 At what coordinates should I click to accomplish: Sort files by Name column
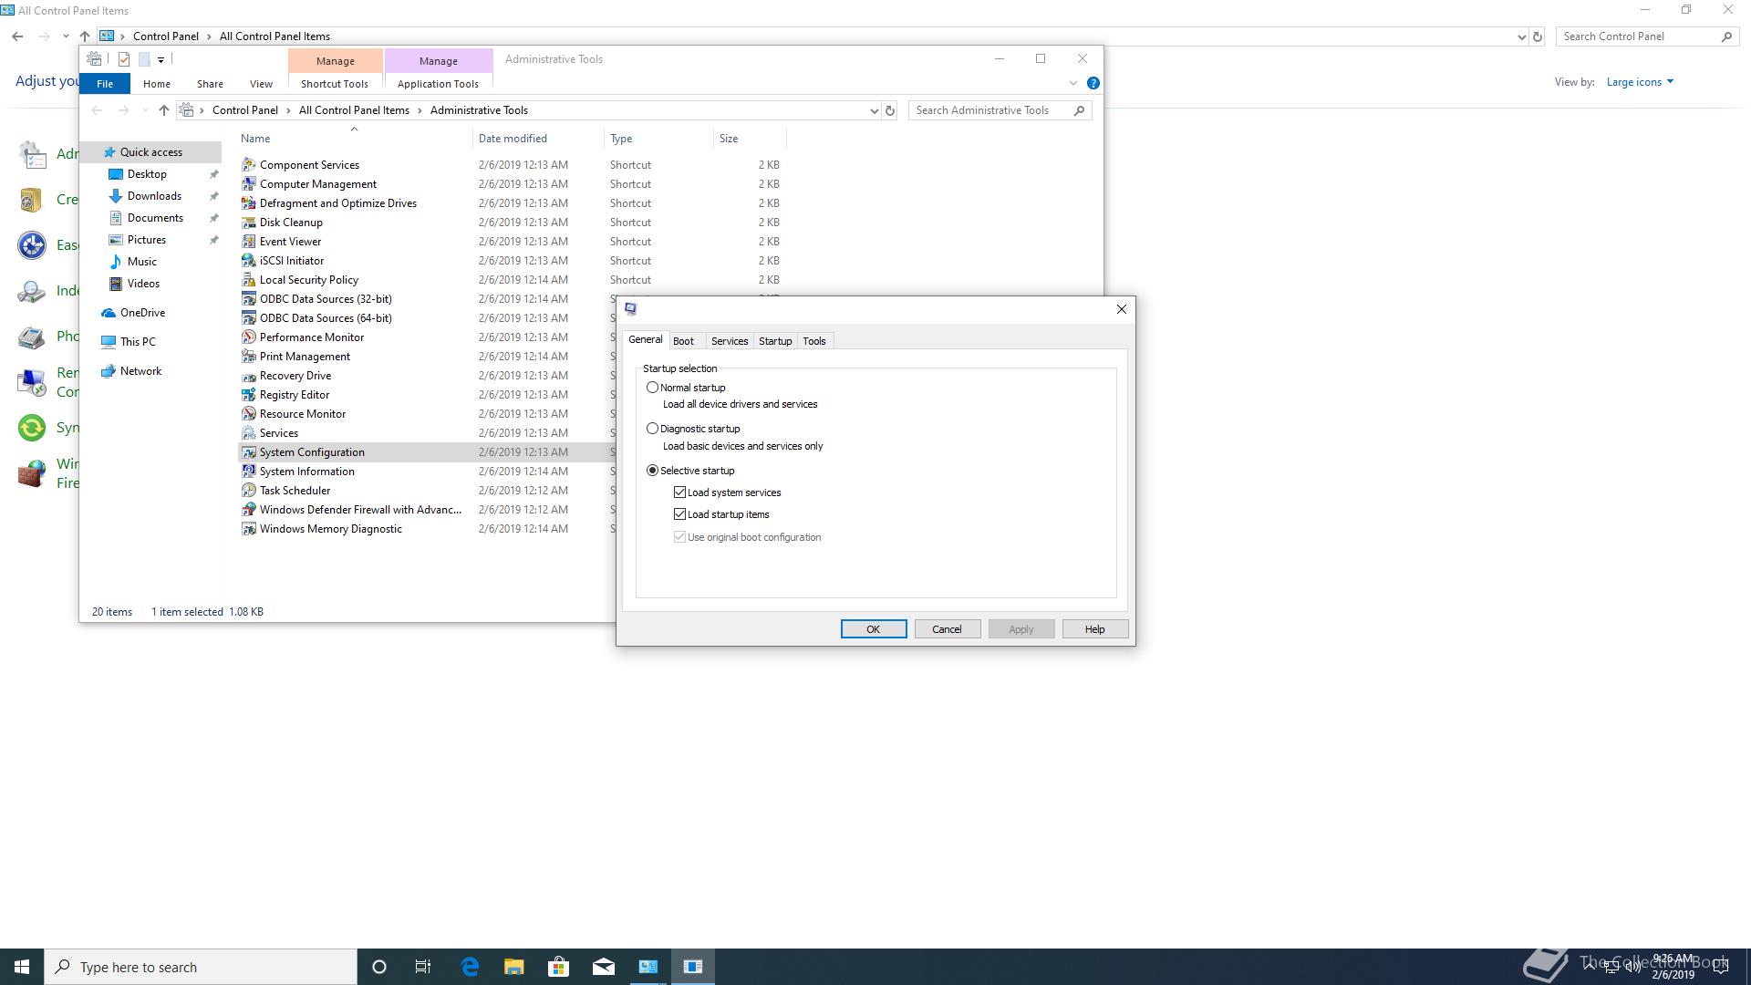click(x=355, y=139)
